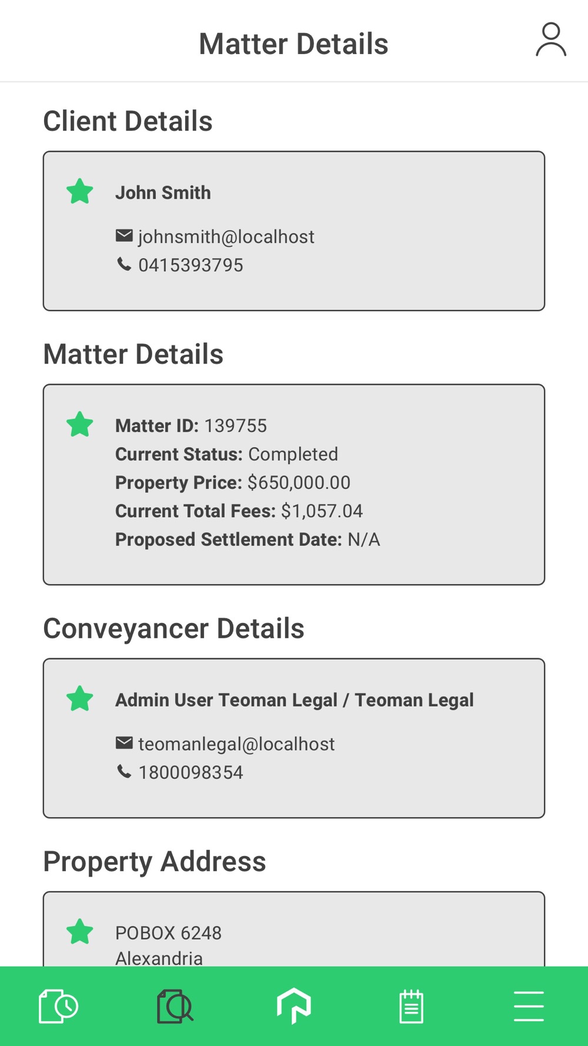Tap the star beside POBOX 6248

pyautogui.click(x=80, y=932)
